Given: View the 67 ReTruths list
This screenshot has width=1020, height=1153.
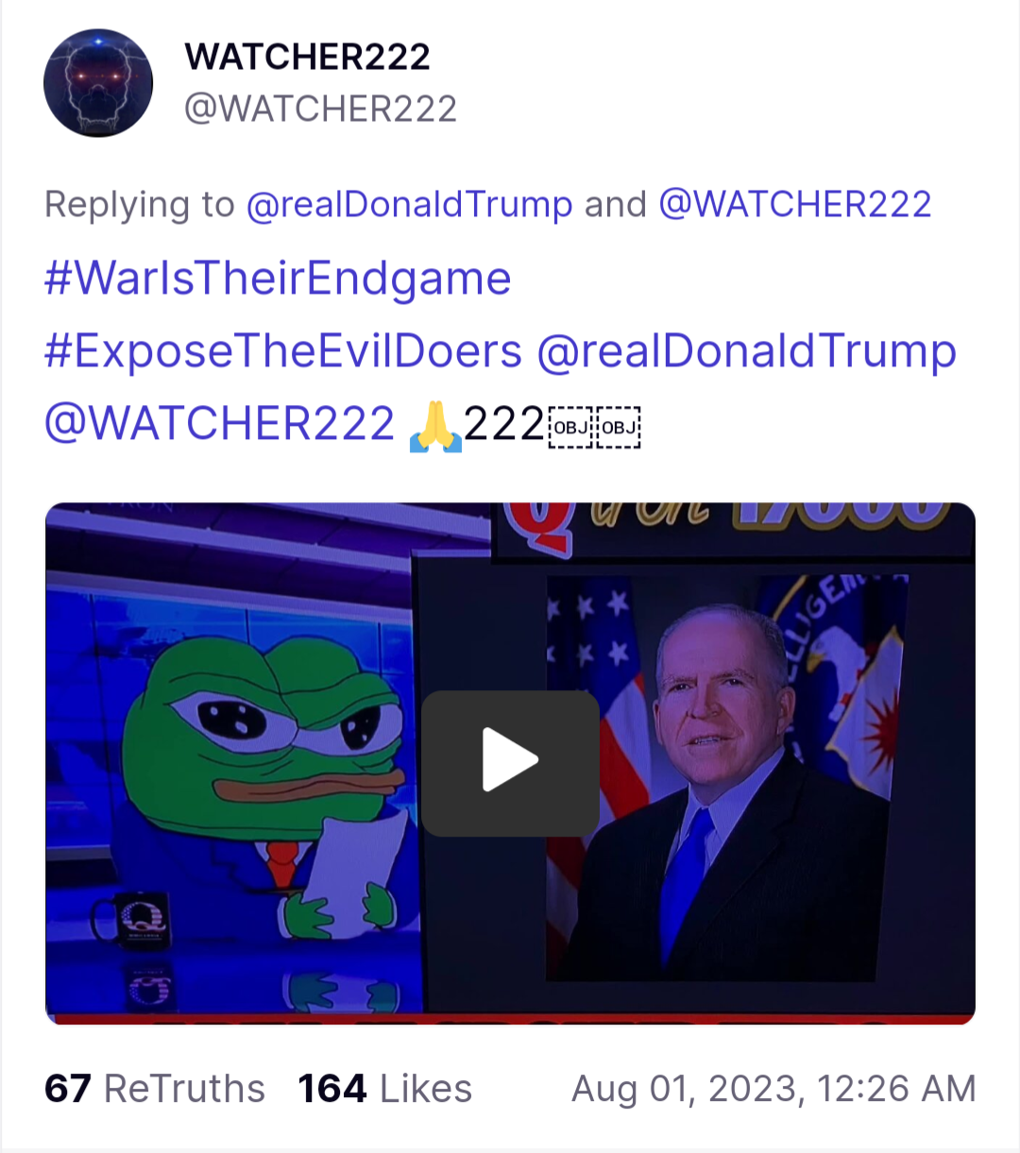Looking at the screenshot, I should tap(155, 1089).
